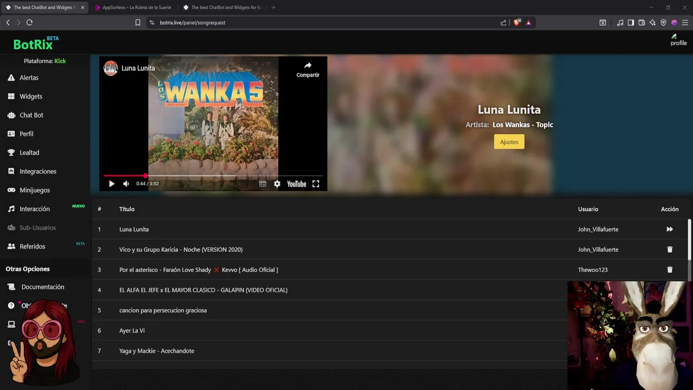The image size is (693, 390).
Task: Enter fullscreen in the video player
Action: [x=316, y=184]
